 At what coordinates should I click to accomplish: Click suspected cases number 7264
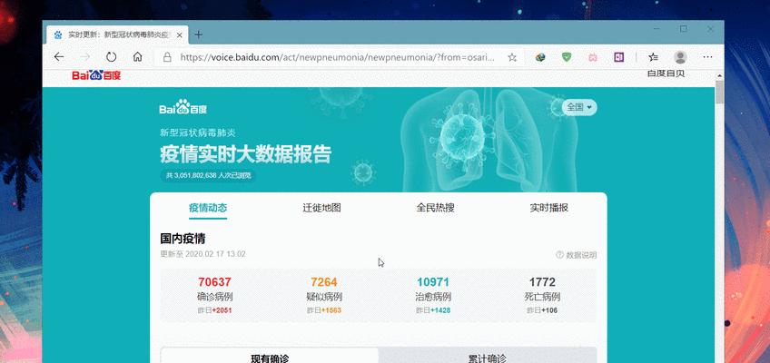(x=324, y=282)
